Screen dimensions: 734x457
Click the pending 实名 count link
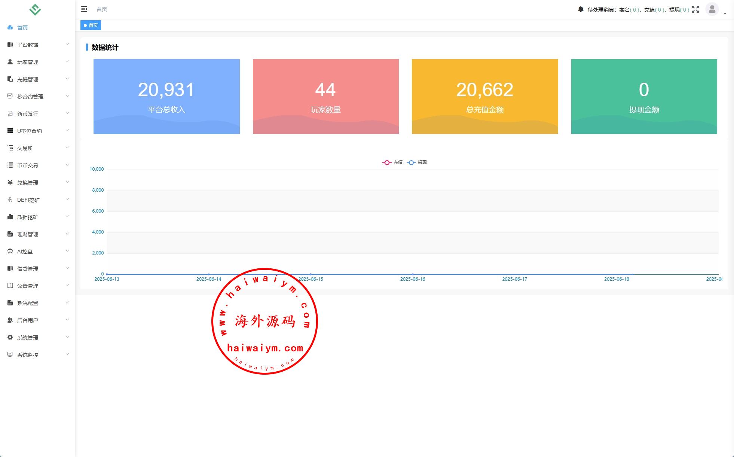click(x=634, y=10)
